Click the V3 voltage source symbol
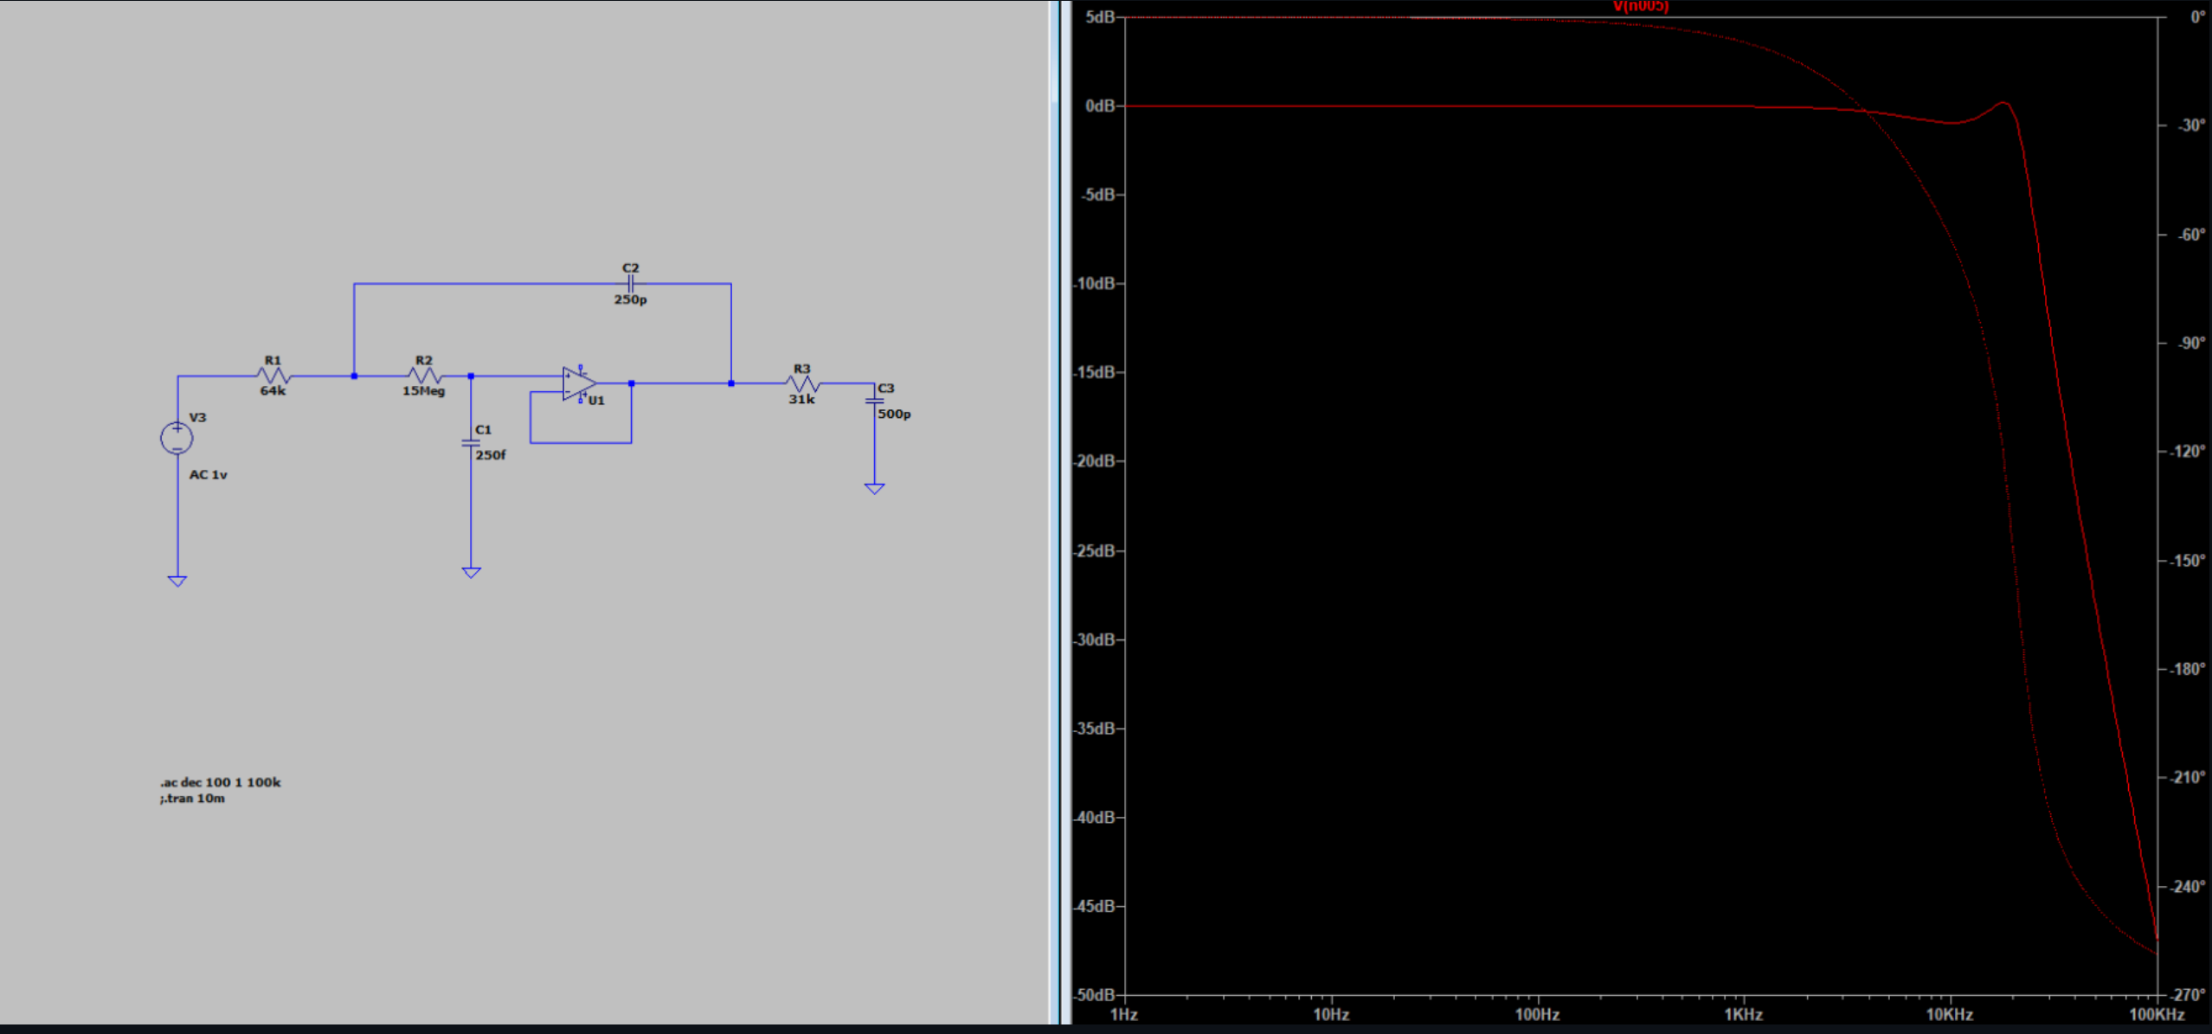 pos(177,438)
